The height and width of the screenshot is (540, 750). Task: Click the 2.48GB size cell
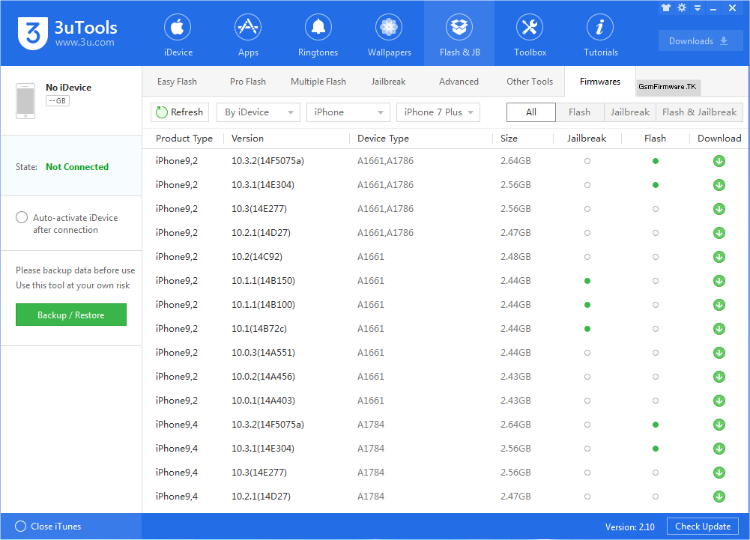[515, 257]
